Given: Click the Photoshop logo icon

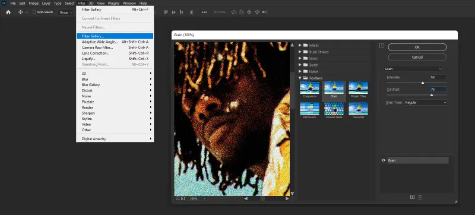Looking at the screenshot, I should click(4, 3).
